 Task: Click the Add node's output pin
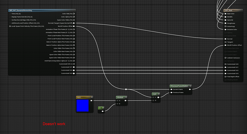158,97
